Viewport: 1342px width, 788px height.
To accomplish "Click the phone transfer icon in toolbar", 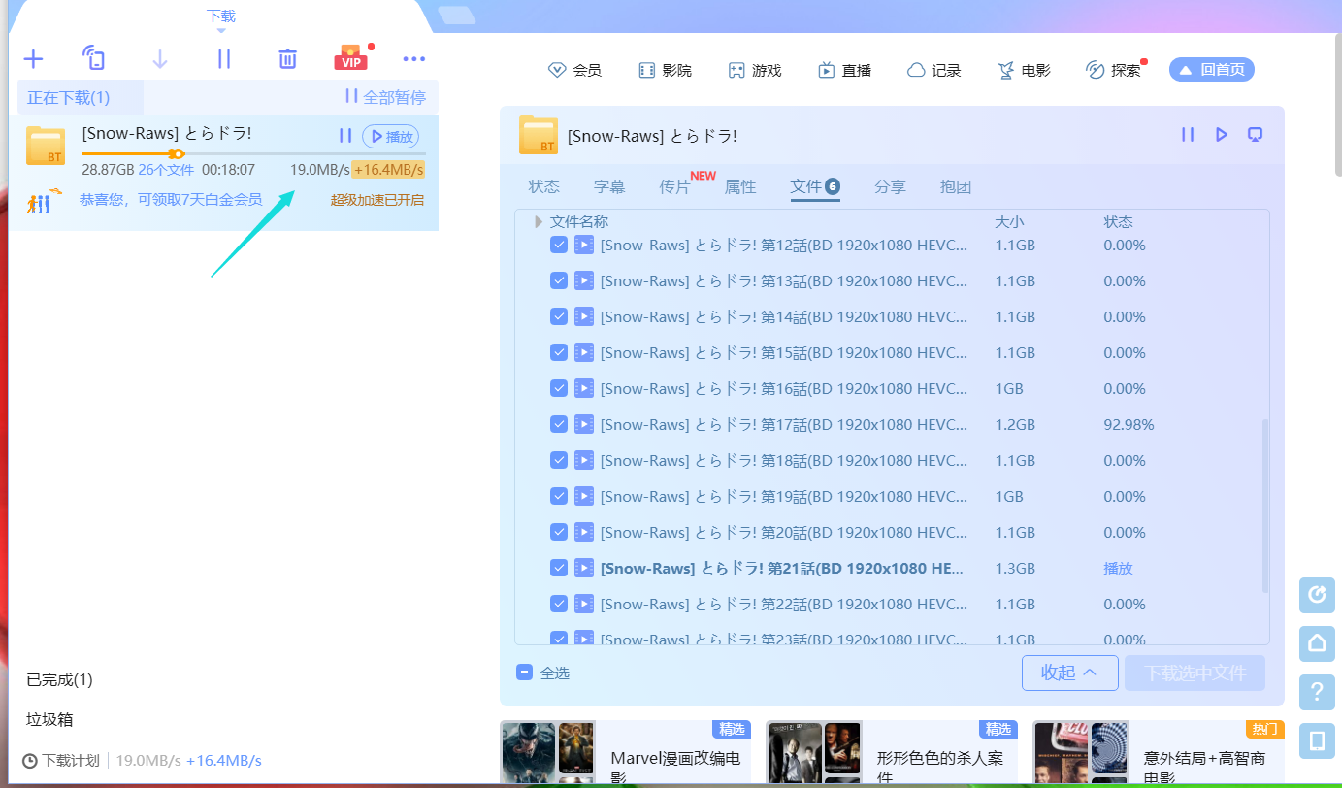I will (94, 58).
